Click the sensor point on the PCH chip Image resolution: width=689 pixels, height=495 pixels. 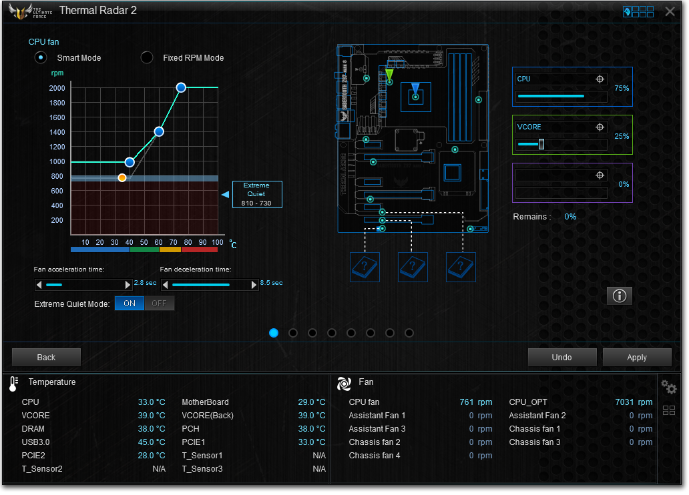[x=455, y=149]
